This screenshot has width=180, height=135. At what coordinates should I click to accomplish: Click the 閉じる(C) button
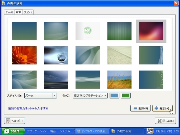point(165,121)
